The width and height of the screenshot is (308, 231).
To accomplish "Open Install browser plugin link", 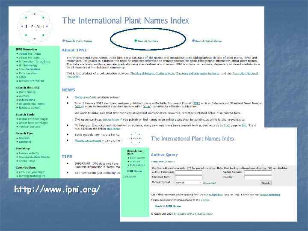I will 33,119.
